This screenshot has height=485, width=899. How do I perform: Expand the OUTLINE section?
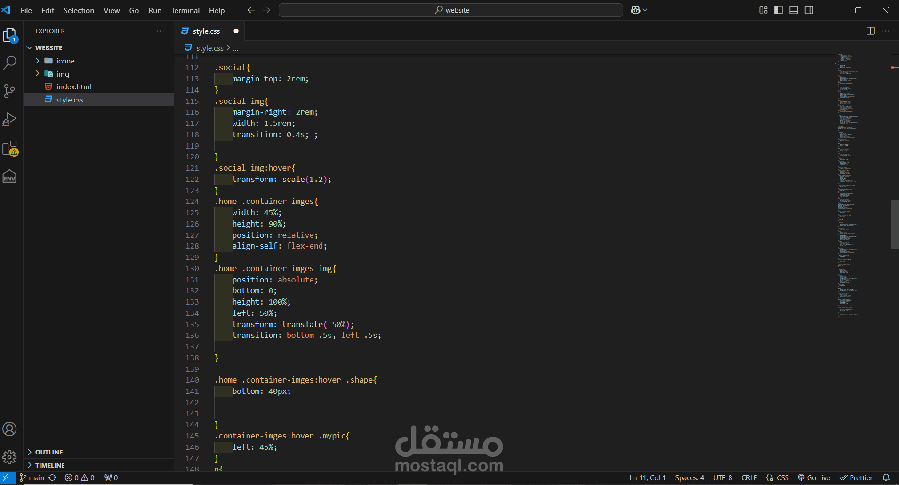[30, 452]
